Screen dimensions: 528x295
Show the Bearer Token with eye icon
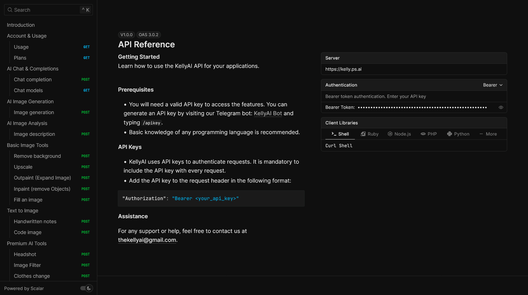[x=501, y=107]
